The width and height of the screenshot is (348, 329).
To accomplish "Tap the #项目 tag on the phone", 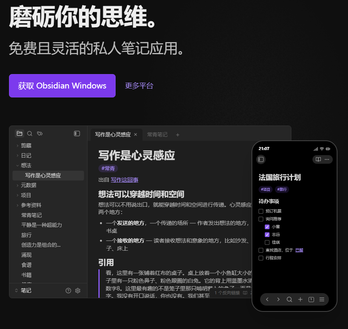I will (x=266, y=189).
